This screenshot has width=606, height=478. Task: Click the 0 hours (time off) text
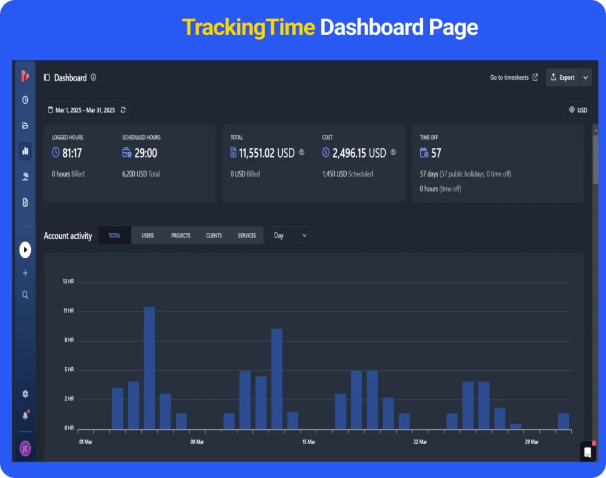pyautogui.click(x=440, y=189)
